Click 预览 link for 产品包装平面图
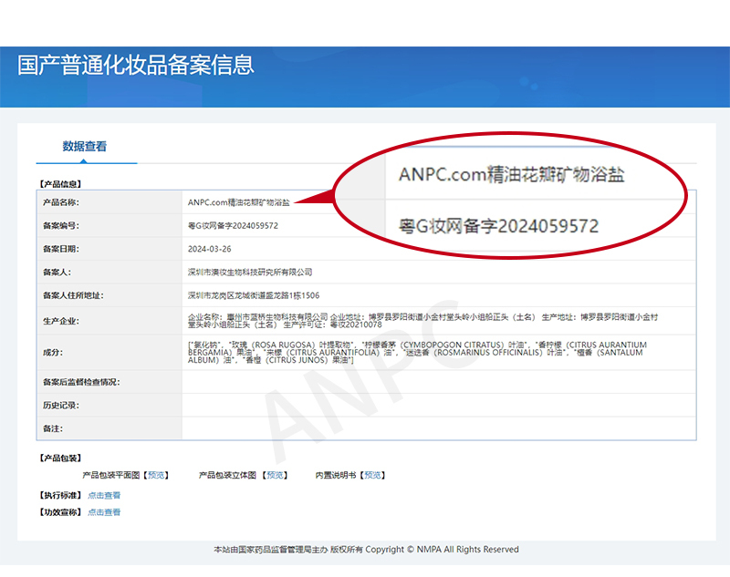 coord(157,475)
